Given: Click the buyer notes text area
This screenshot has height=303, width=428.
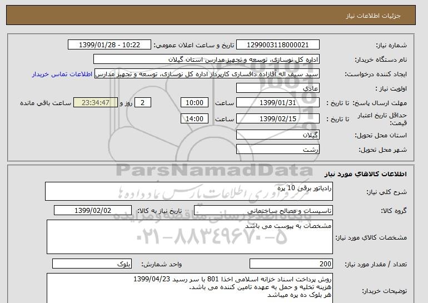Looking at the screenshot, I should (x=190, y=288).
